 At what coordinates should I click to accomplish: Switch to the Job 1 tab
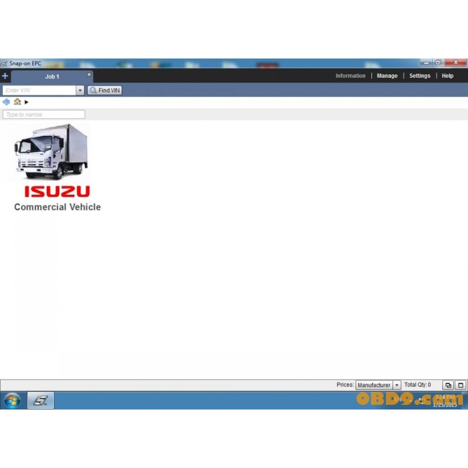click(x=52, y=77)
